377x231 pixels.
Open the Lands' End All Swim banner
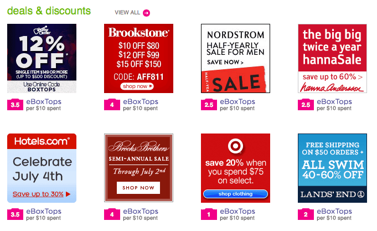click(332, 168)
